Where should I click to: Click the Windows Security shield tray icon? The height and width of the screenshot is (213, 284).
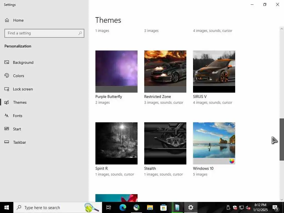[x=235, y=207]
